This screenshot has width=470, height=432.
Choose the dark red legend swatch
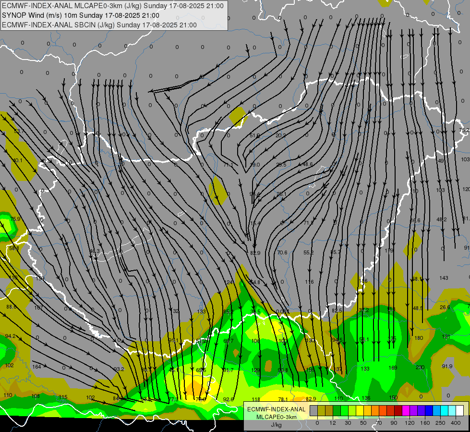(398, 411)
